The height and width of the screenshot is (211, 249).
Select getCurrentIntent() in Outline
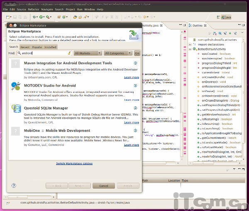[x=219, y=138]
